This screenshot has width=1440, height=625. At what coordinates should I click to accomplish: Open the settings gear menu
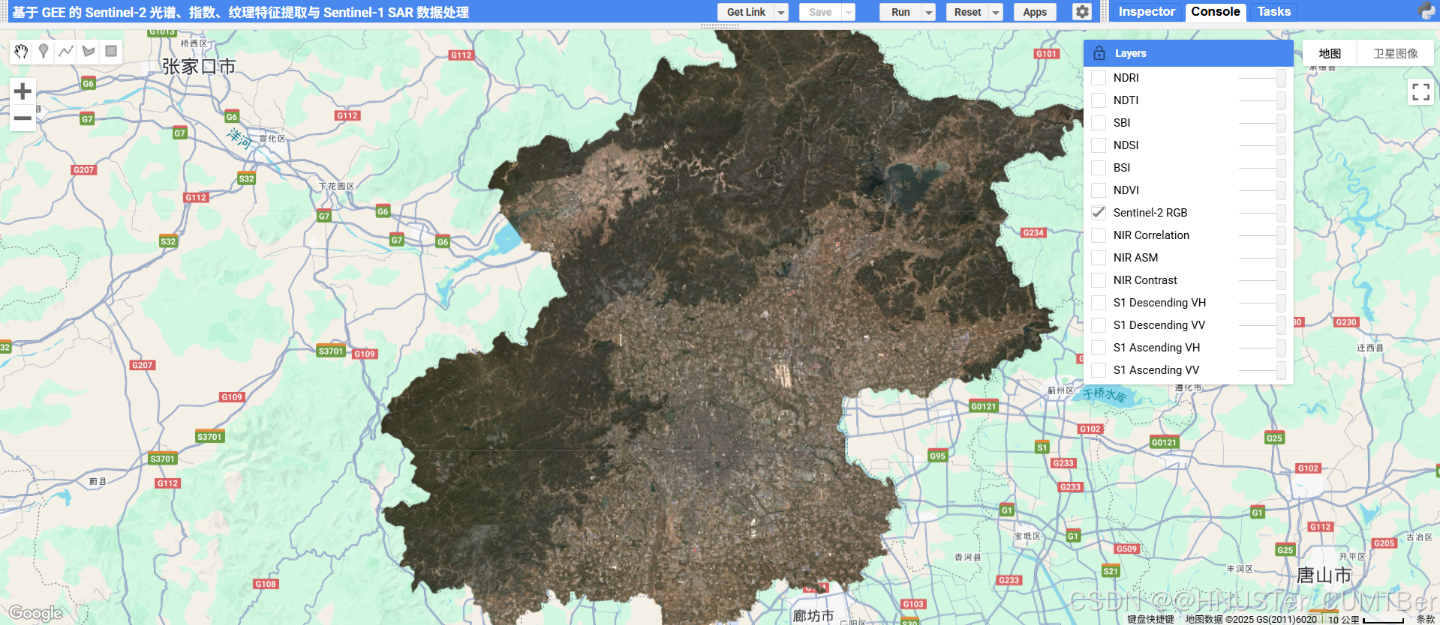(1081, 12)
